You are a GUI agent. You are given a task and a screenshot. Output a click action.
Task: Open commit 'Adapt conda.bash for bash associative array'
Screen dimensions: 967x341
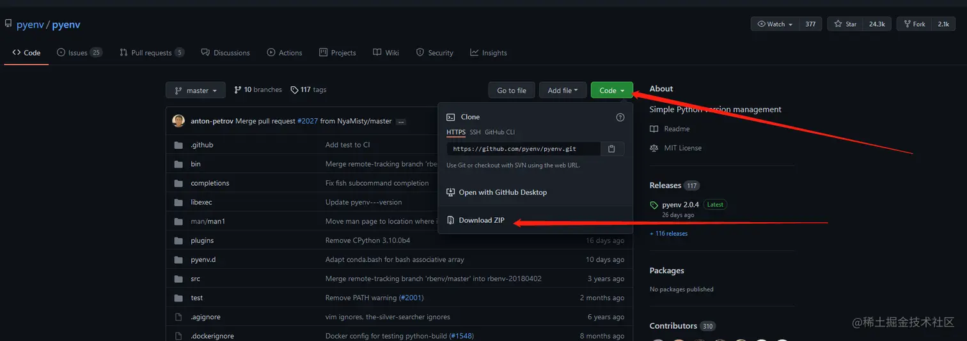[395, 260]
